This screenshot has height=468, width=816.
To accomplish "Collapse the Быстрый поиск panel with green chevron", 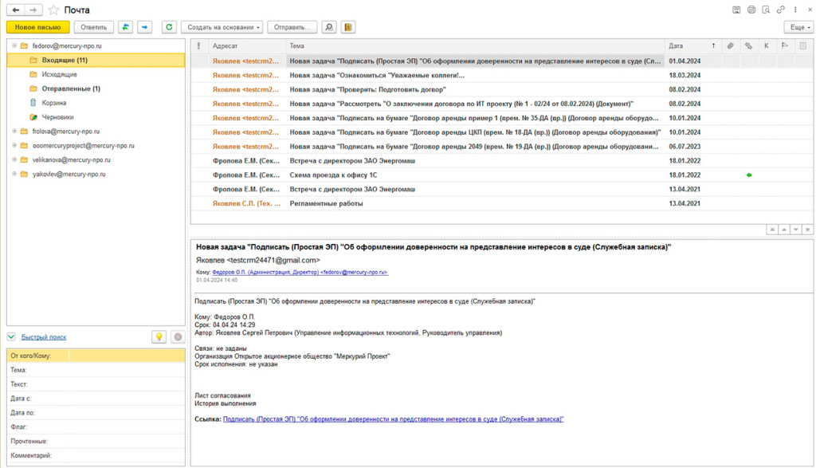I will 11,337.
